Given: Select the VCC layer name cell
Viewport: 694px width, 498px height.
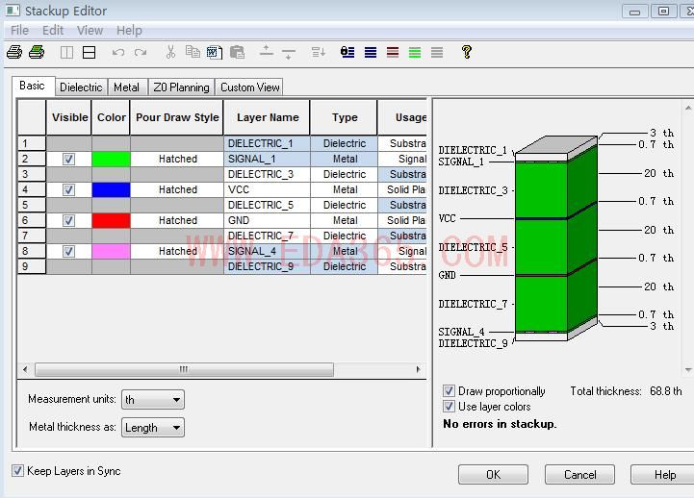Looking at the screenshot, I should [267, 190].
